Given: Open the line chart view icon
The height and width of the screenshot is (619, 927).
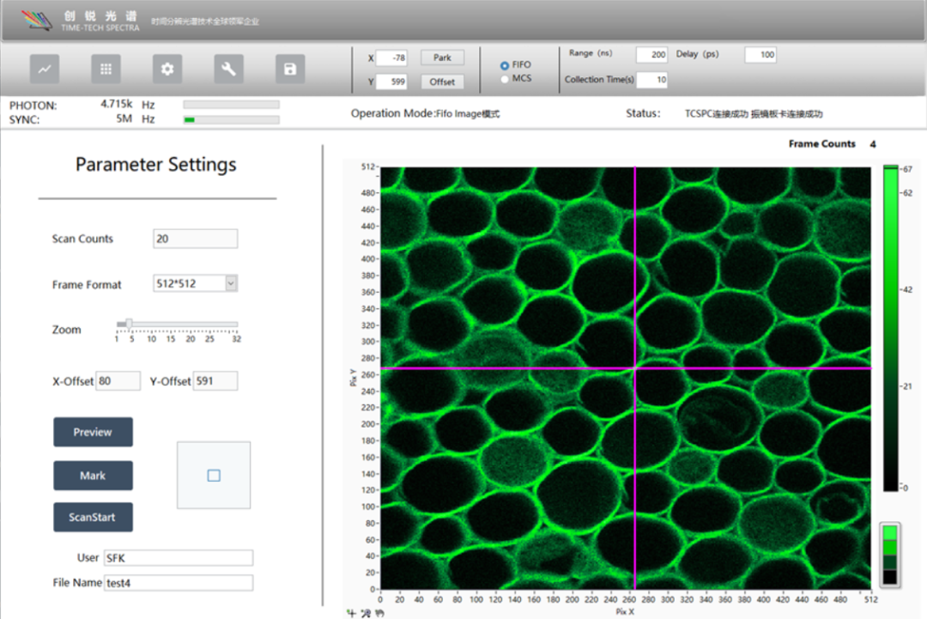Looking at the screenshot, I should 45,70.
